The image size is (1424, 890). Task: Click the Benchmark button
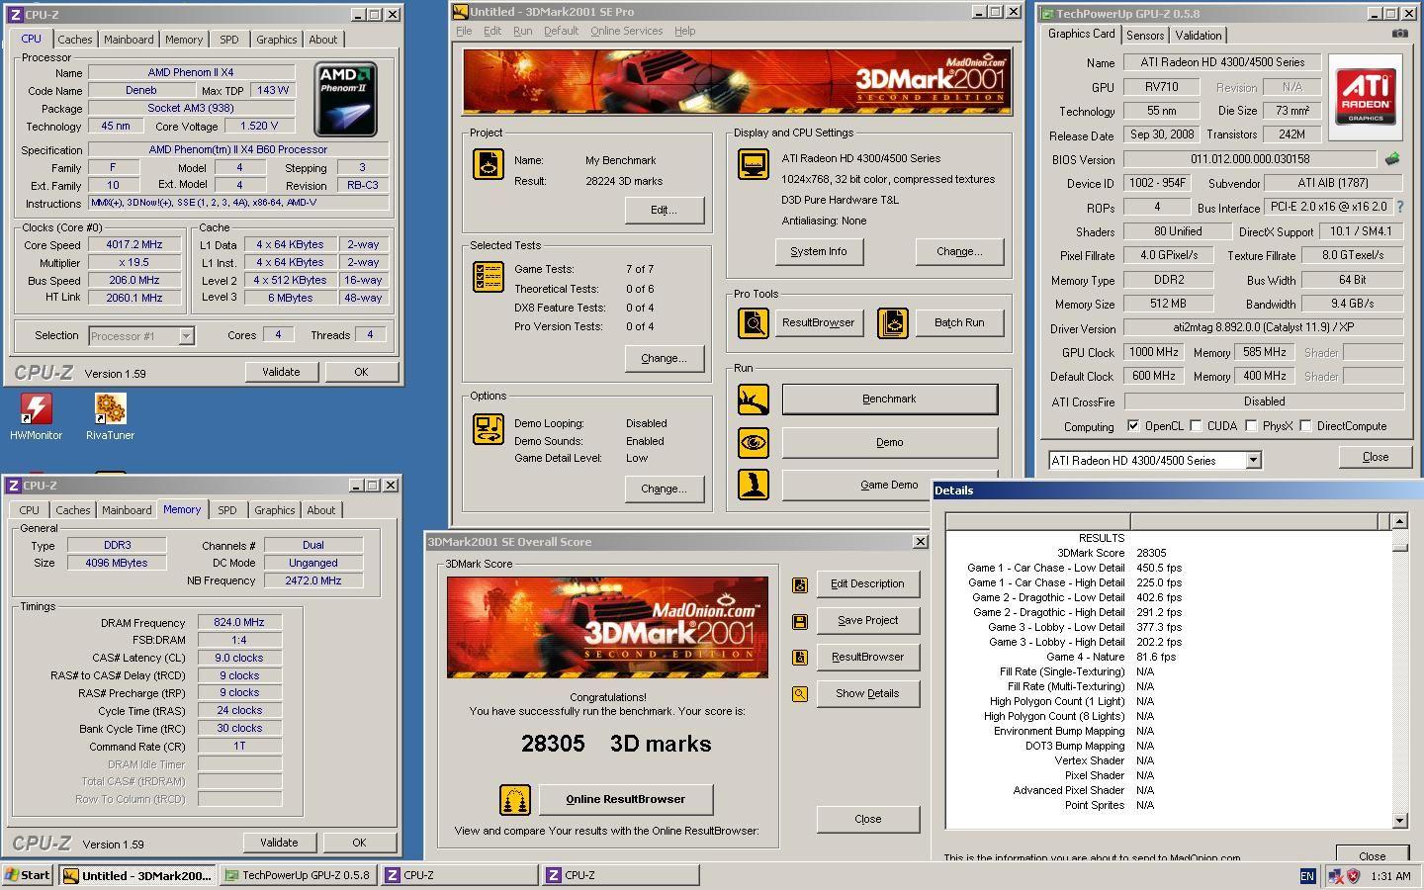point(889,399)
